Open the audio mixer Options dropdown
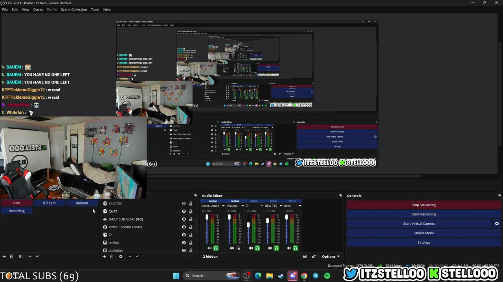 (331, 257)
